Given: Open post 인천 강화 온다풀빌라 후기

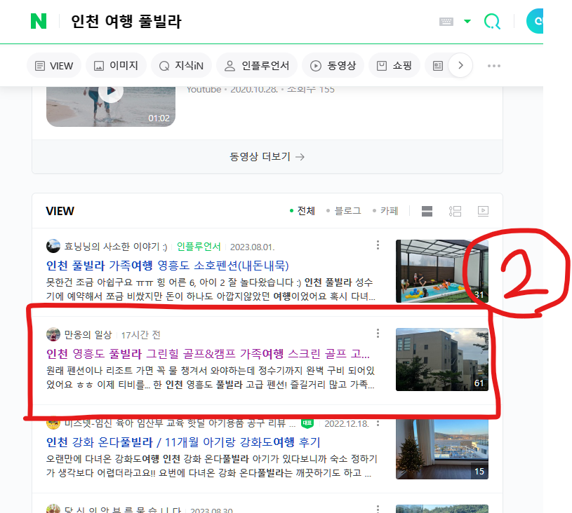Looking at the screenshot, I should (x=183, y=442).
